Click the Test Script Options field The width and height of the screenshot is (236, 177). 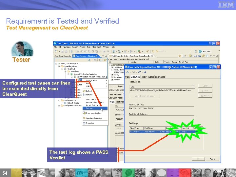pos(162,117)
